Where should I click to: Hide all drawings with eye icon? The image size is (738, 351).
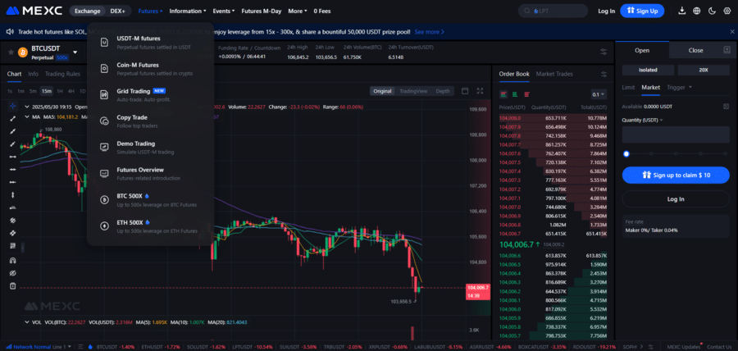pos(12,273)
